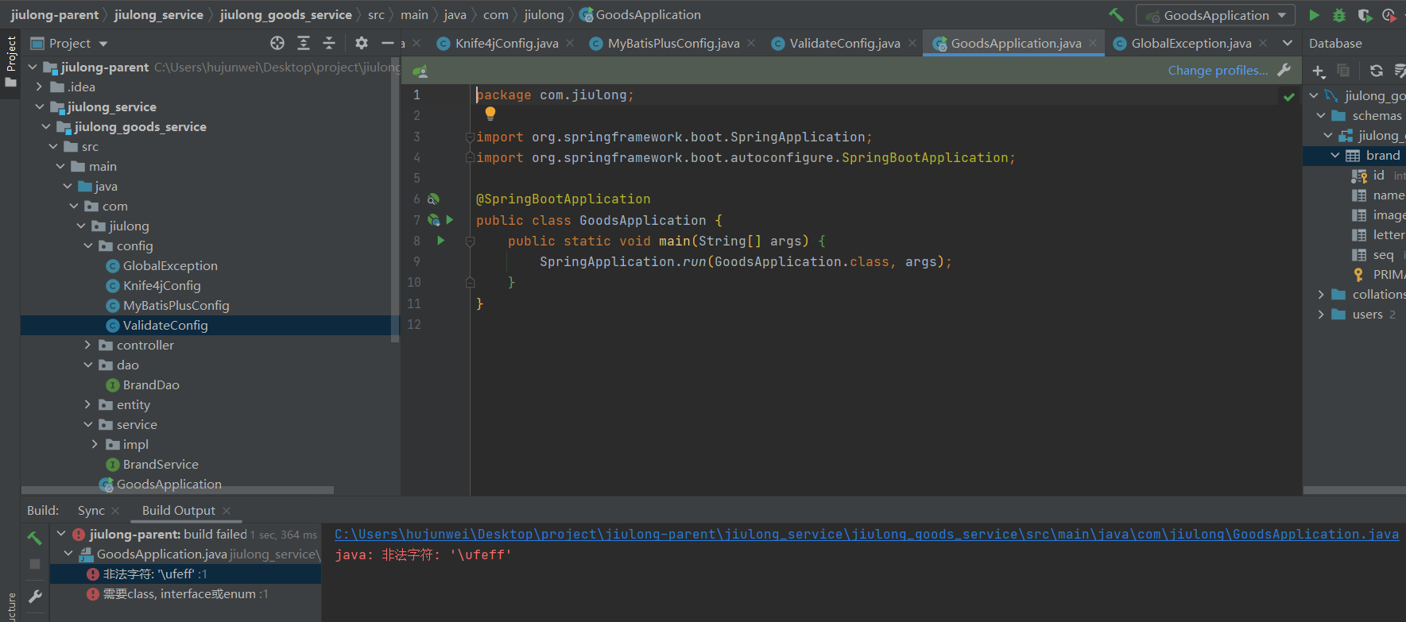This screenshot has height=622, width=1406.
Task: Open Project panel settings gear
Action: (x=362, y=43)
